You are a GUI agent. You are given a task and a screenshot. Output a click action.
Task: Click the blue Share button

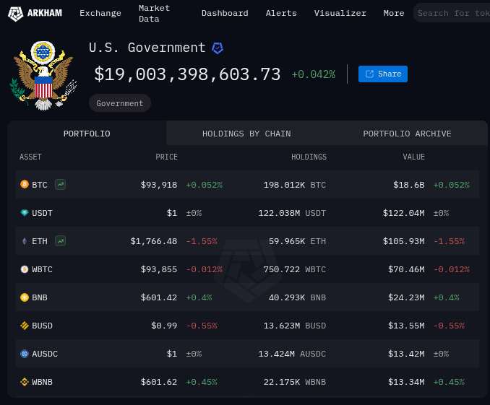383,74
